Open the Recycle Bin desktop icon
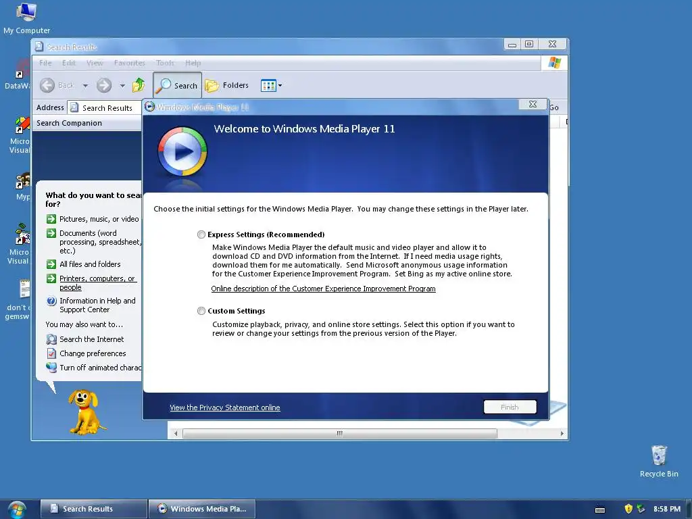Viewport: 692px width, 519px height. [x=659, y=461]
